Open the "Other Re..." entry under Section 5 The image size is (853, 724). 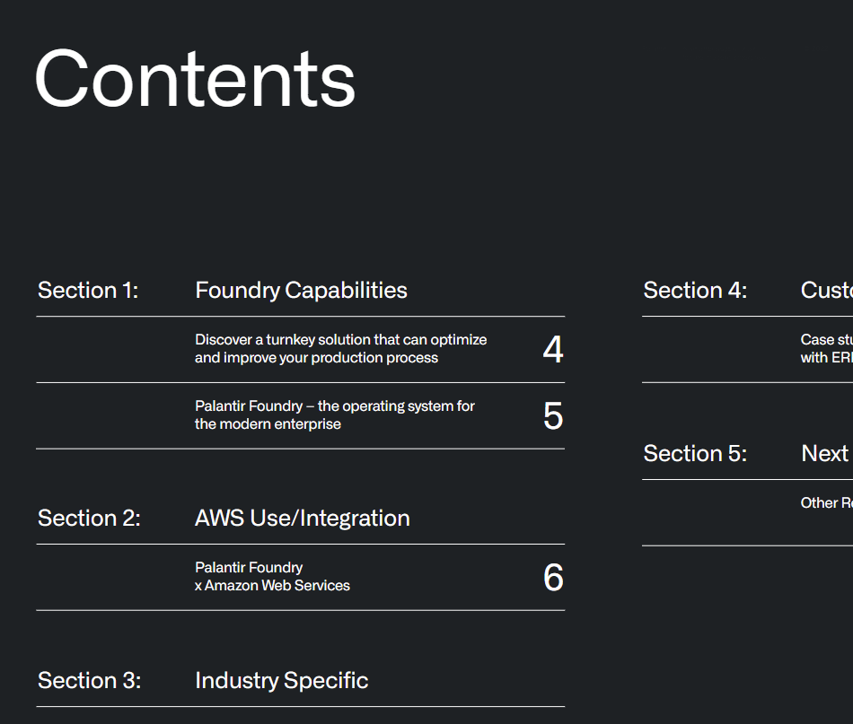(826, 503)
